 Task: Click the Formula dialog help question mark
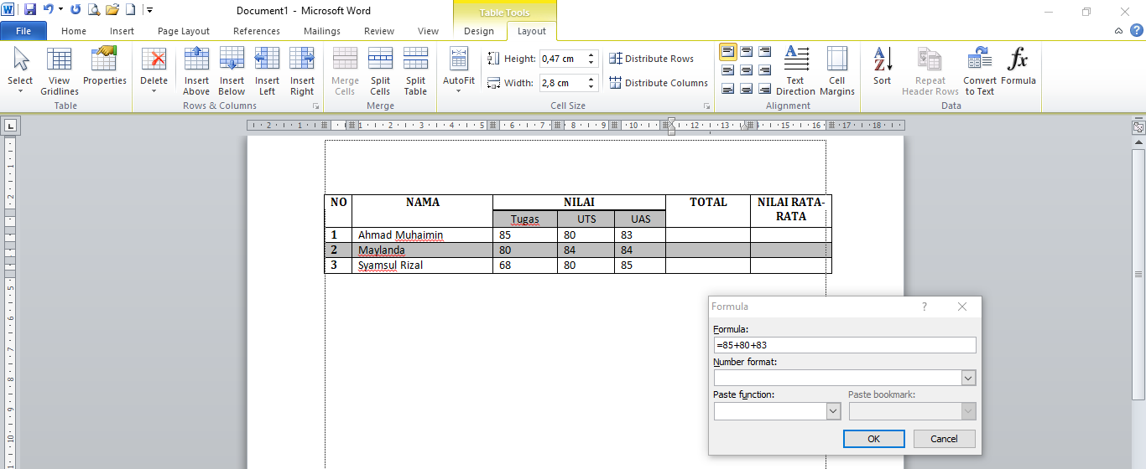pyautogui.click(x=925, y=307)
